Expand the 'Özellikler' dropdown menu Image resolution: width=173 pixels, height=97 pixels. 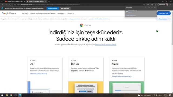click(x=61, y=13)
